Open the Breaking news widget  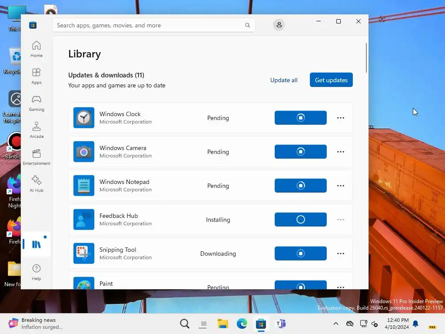tap(36, 324)
